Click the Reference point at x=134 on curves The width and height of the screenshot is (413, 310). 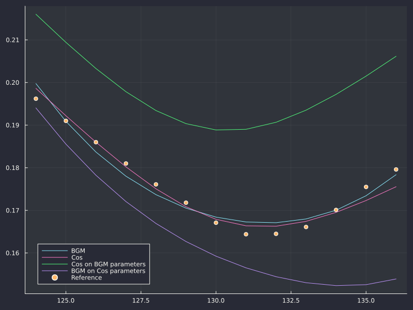pyautogui.click(x=336, y=210)
